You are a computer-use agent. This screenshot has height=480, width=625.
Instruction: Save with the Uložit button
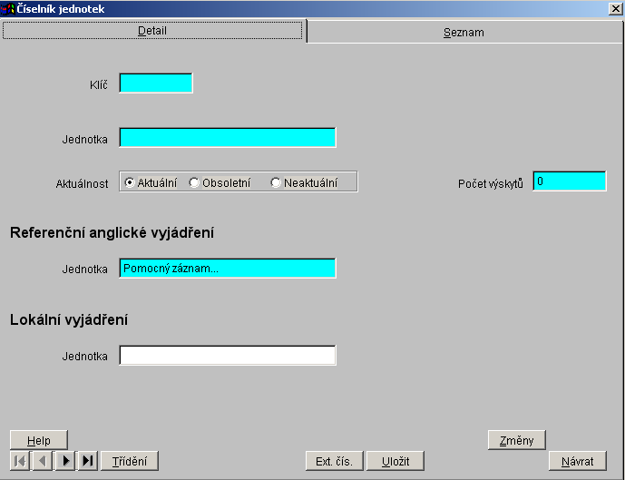[x=396, y=461]
